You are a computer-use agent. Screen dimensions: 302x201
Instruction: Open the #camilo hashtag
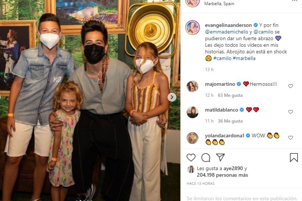[x=222, y=58]
